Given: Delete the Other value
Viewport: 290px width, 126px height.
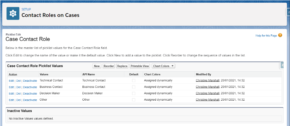Looking at the screenshot, I should coord(19,100).
